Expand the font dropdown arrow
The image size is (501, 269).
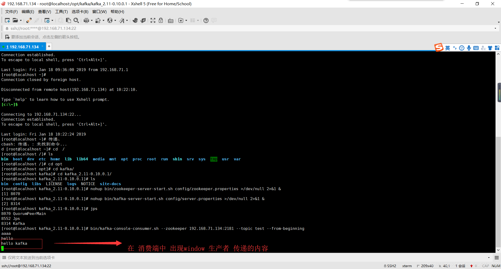(x=127, y=20)
